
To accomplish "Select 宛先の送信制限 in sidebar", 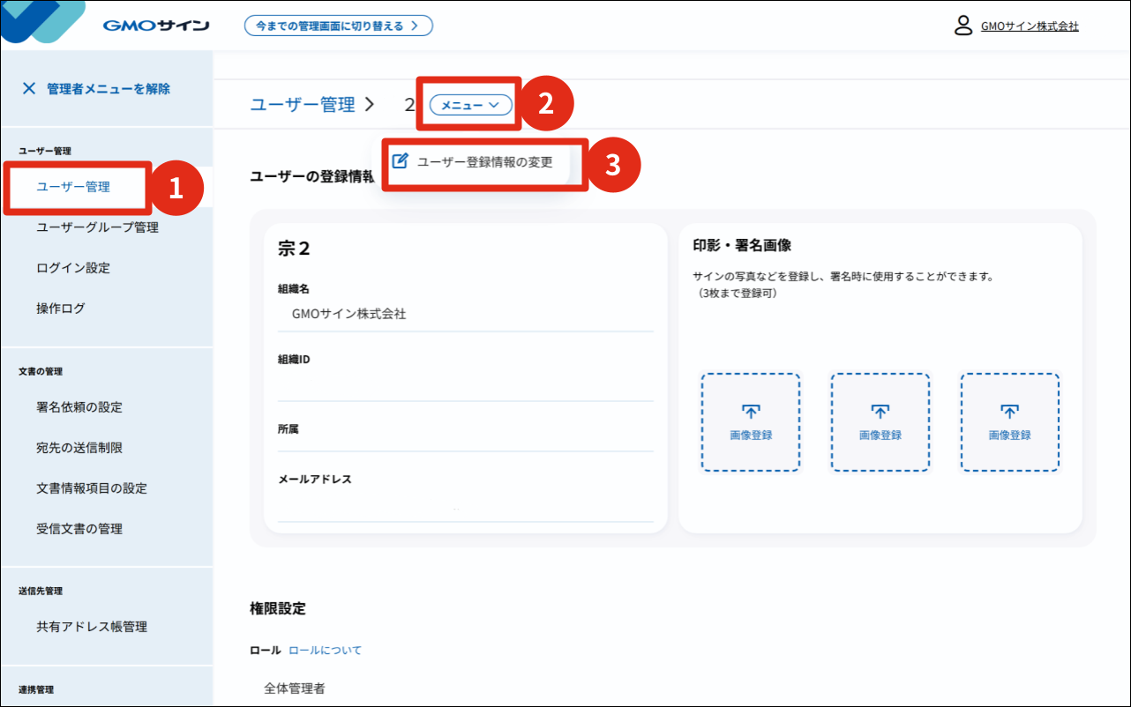I will (79, 448).
